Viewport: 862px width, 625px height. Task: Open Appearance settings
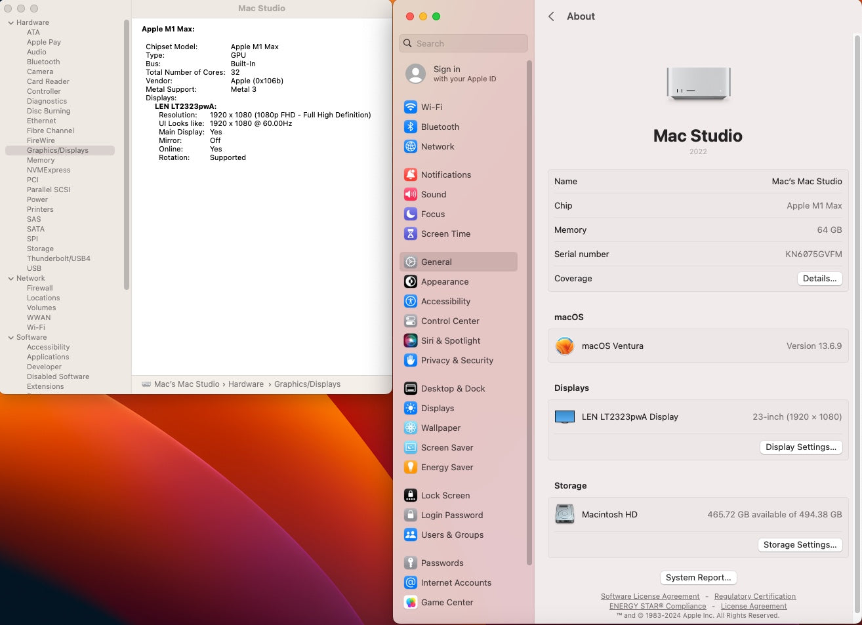pyautogui.click(x=445, y=281)
